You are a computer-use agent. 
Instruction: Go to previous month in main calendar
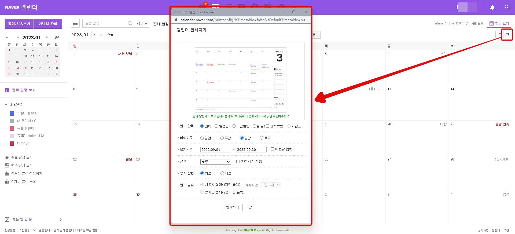pyautogui.click(x=94, y=35)
